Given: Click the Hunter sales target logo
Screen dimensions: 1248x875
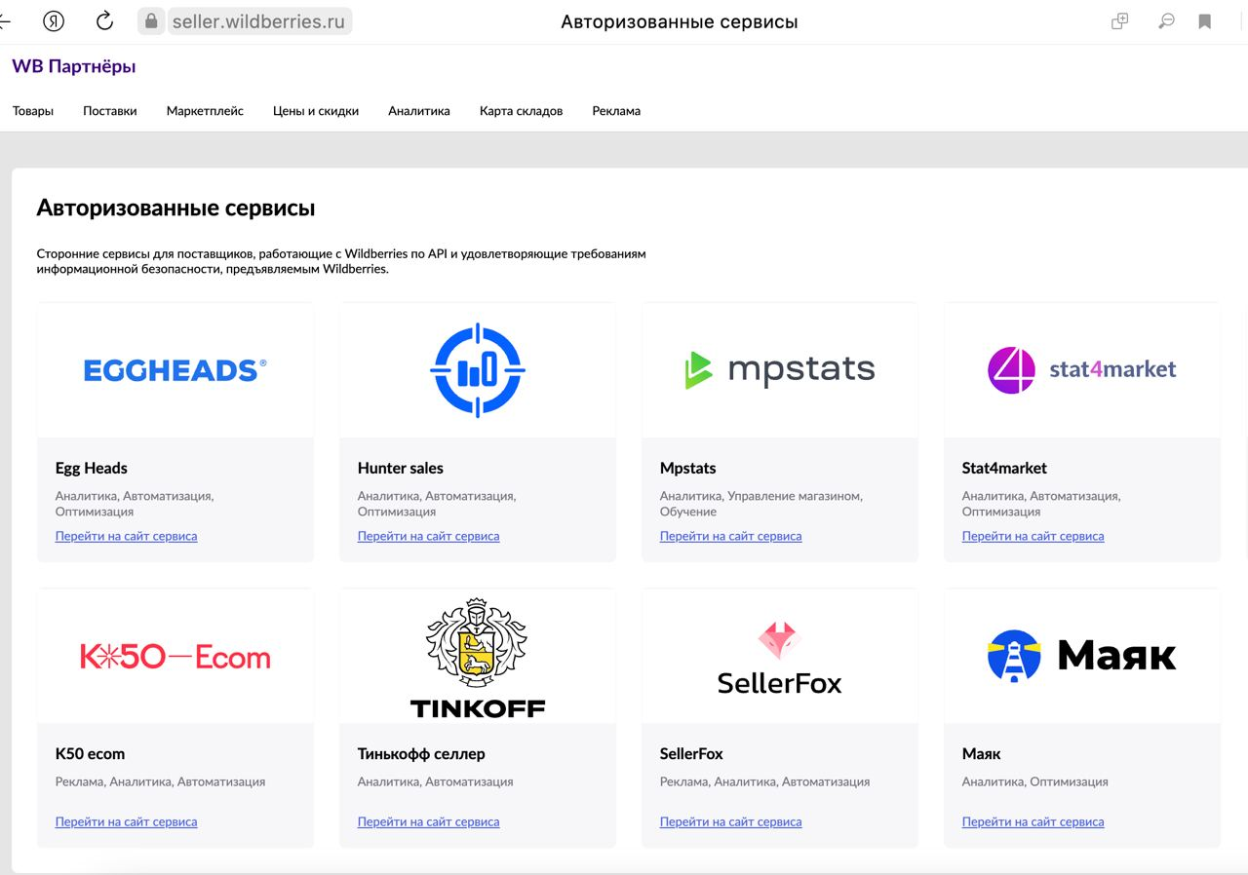Looking at the screenshot, I should [478, 370].
